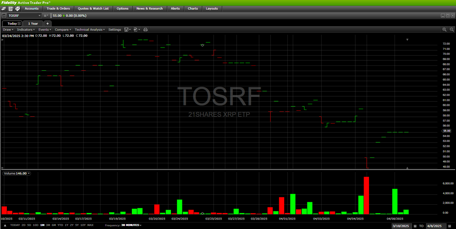This screenshot has height=229, width=456.
Task: Open the linking color dropdown beside symbol
Action: [46, 16]
